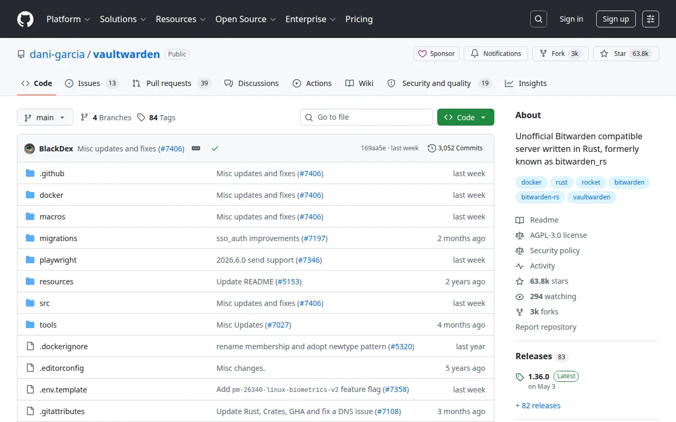Open the appearance settings icon button
The width and height of the screenshot is (676, 422).
(651, 19)
